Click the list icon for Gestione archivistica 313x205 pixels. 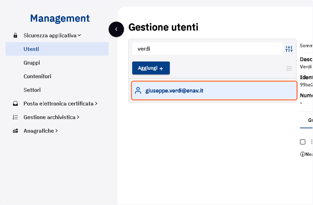15,117
